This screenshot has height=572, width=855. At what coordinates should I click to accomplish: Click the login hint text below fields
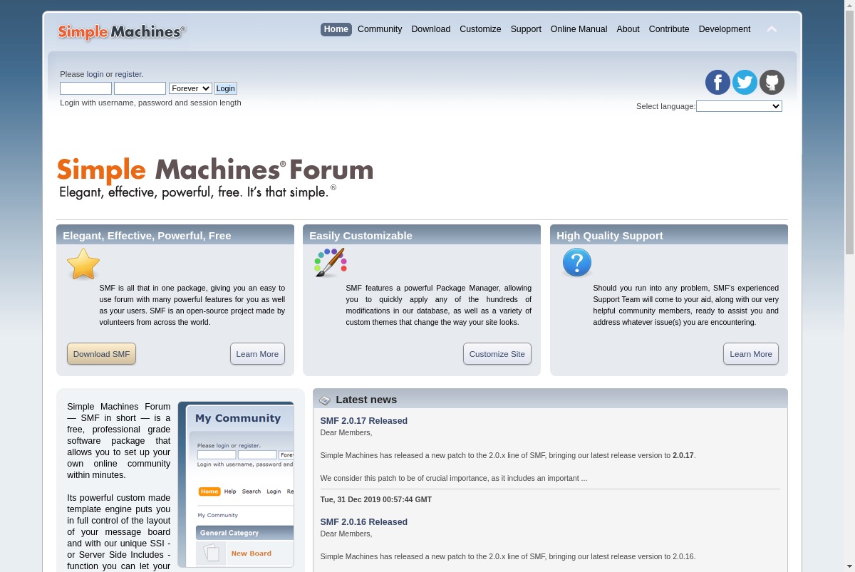tap(150, 103)
